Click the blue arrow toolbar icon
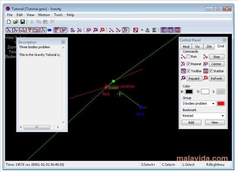Viewport: 238px width, 172px height. click(x=49, y=30)
